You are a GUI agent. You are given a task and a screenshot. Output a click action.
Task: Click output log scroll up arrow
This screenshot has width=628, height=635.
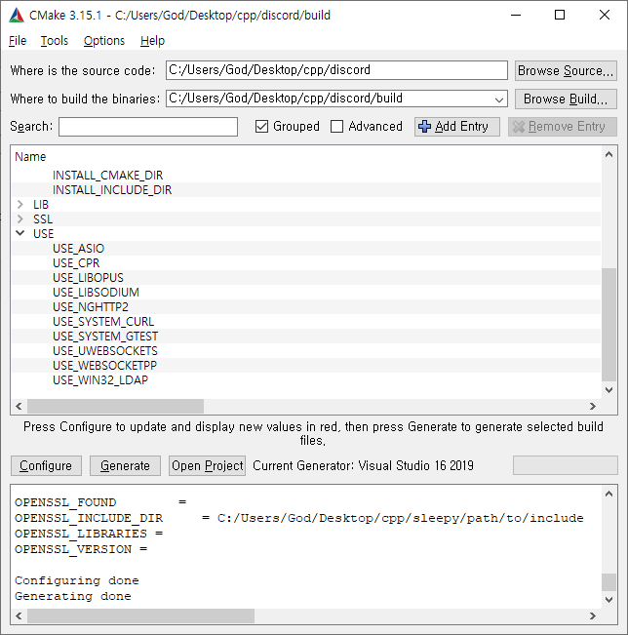pos(608,494)
